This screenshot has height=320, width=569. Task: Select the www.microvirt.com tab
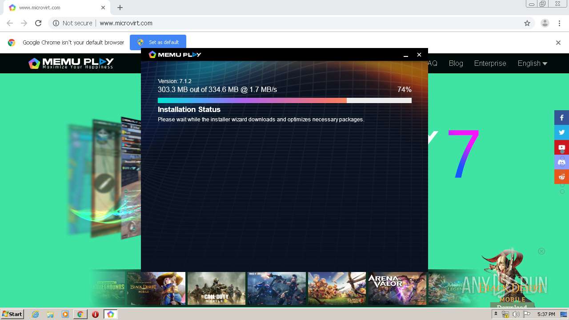pyautogui.click(x=57, y=8)
